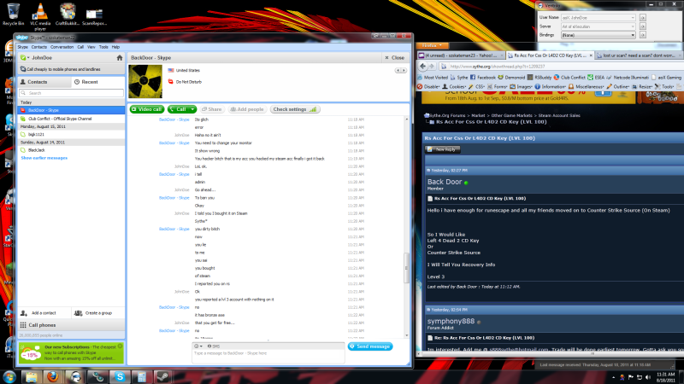Click the SMS option above the message box
The height and width of the screenshot is (384, 684).
pos(213,346)
